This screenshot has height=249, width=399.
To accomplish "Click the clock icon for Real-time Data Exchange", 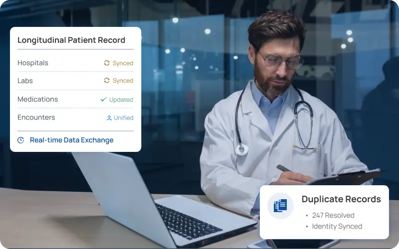I will [x=20, y=140].
